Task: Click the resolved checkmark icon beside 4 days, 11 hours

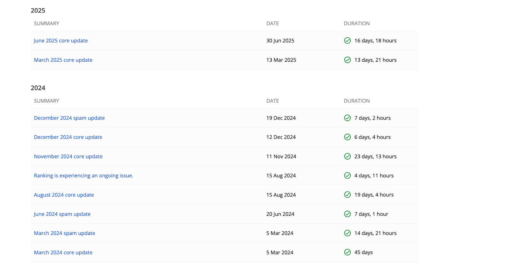Action: (x=347, y=175)
